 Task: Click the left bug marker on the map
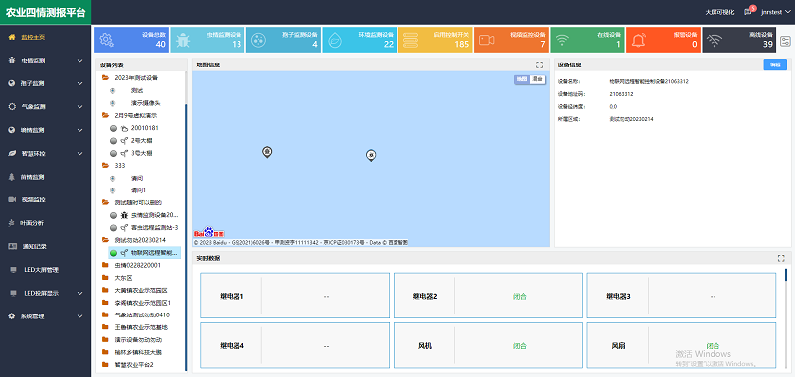point(267,152)
